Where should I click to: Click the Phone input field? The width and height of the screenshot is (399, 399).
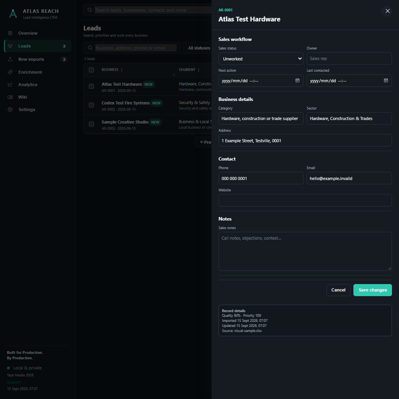coord(261,178)
